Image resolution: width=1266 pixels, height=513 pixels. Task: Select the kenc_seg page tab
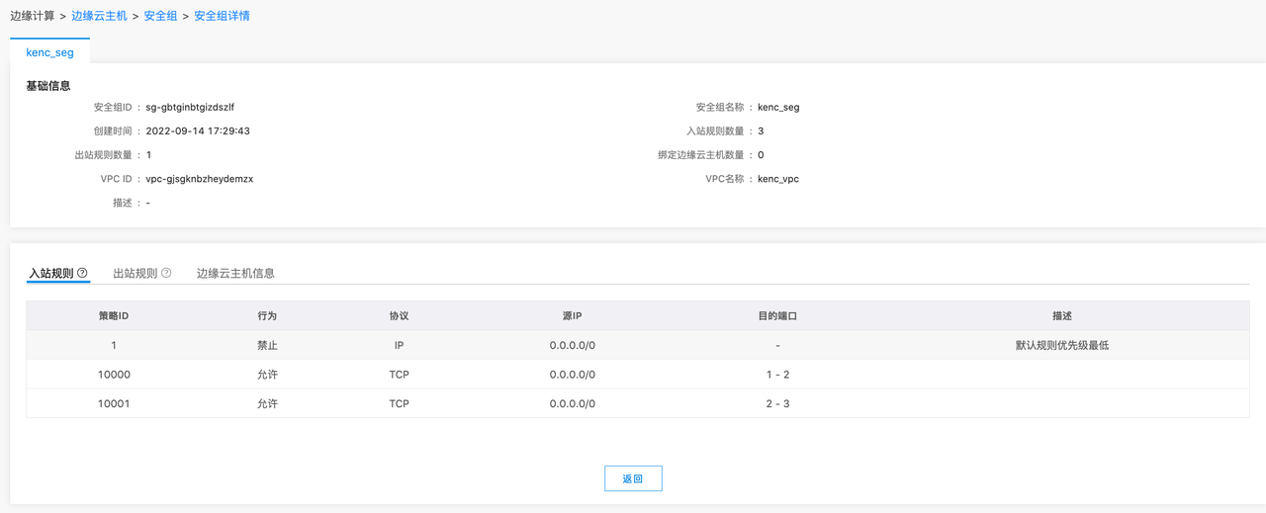(x=49, y=52)
